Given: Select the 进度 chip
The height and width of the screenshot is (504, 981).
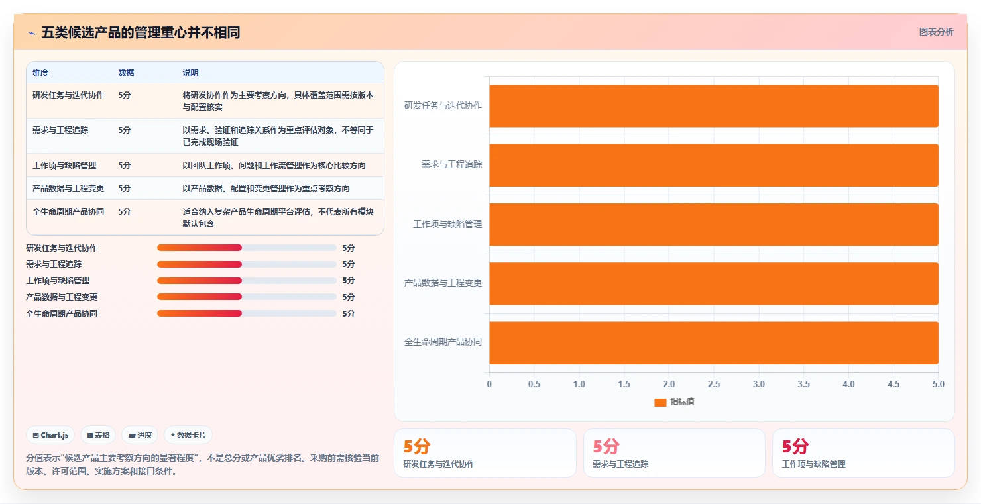Looking at the screenshot, I should [x=140, y=435].
